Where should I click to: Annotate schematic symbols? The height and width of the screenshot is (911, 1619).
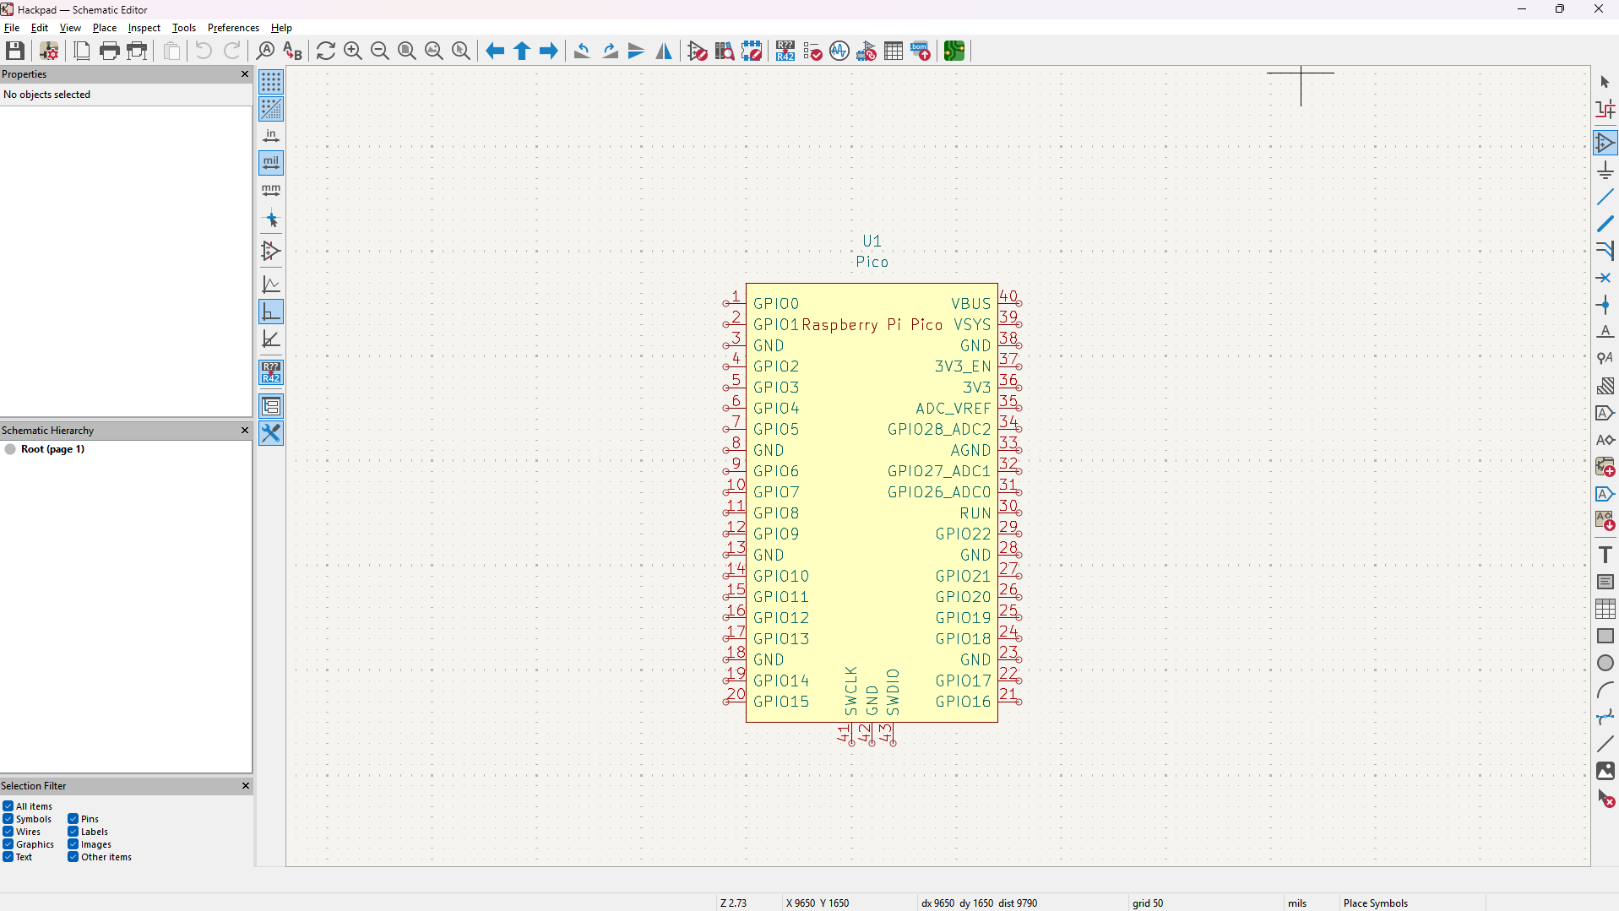pyautogui.click(x=785, y=51)
